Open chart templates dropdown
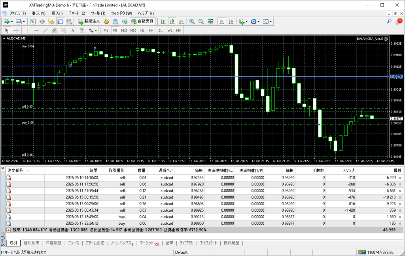 [267, 21]
